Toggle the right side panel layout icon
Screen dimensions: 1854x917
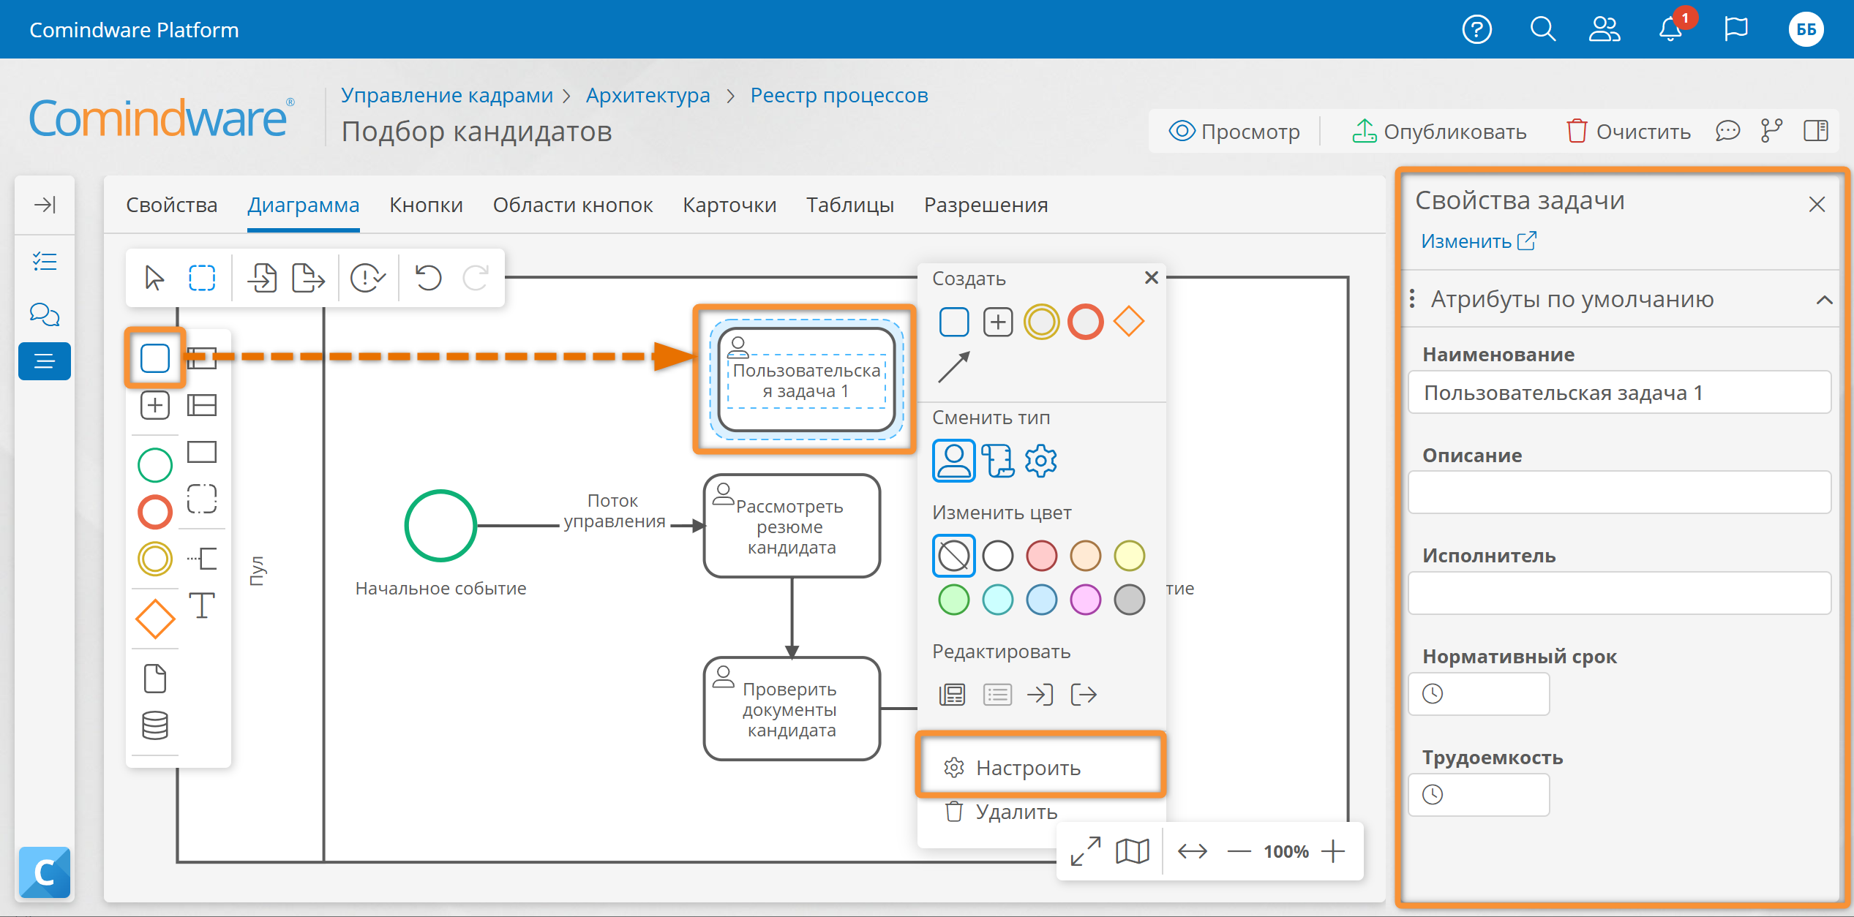coord(1816,132)
